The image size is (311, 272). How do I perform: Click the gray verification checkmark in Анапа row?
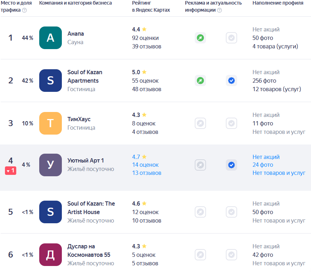[x=231, y=38]
